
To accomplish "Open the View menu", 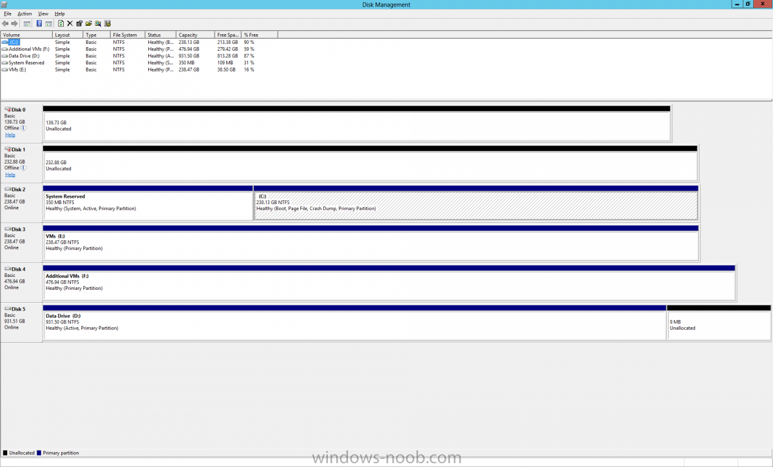I will 43,14.
